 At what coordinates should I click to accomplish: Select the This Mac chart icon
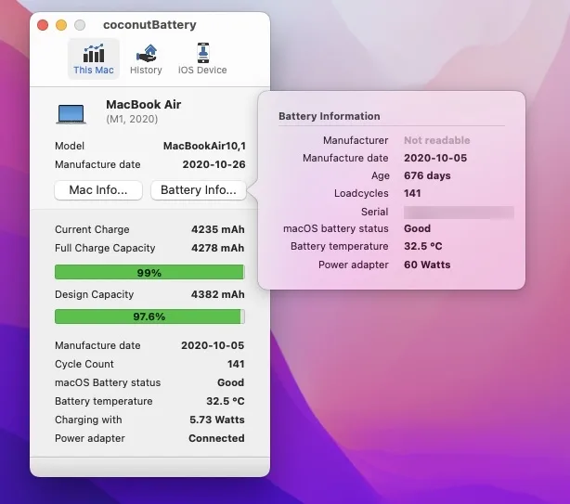click(94, 54)
